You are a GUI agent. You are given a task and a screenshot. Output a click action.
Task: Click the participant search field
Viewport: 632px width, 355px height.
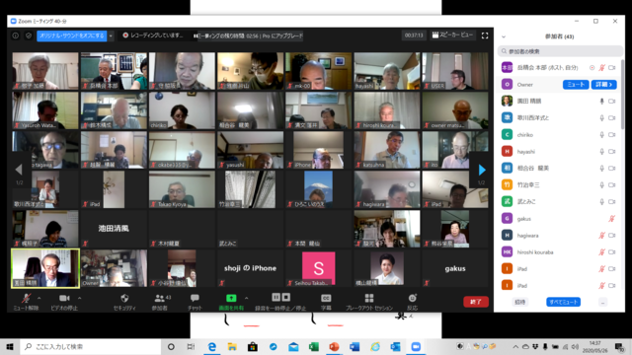[x=560, y=51]
